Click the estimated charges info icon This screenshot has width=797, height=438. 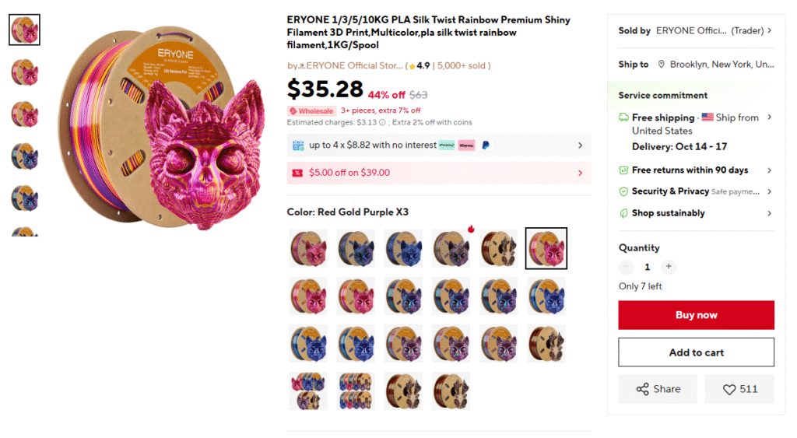pyautogui.click(x=382, y=122)
